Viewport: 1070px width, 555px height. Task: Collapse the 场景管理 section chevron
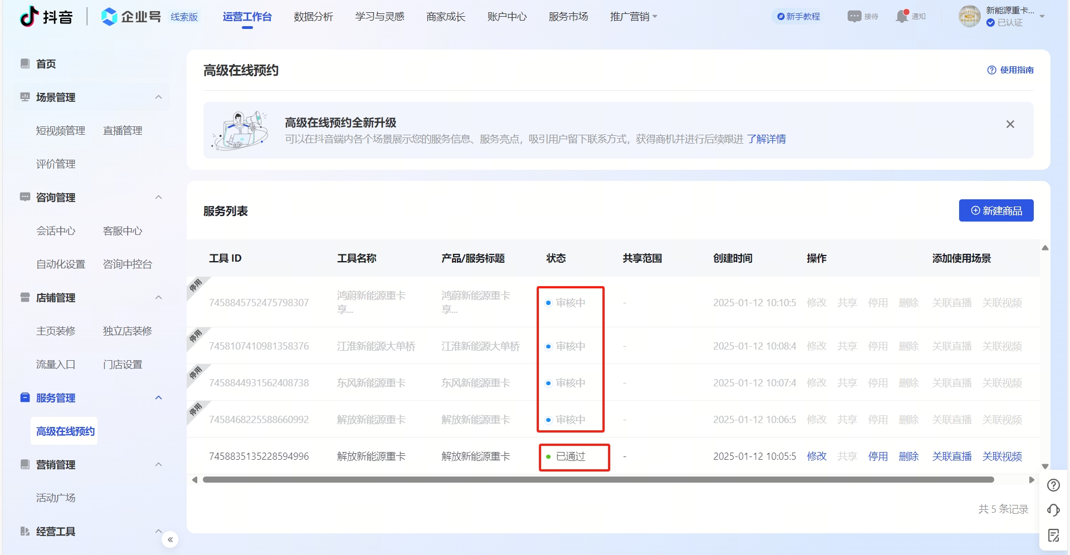[x=158, y=97]
